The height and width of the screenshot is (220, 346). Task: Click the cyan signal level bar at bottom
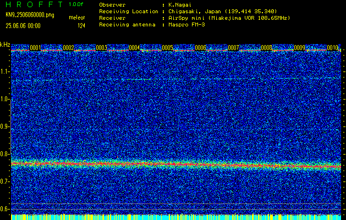[x=176, y=217]
